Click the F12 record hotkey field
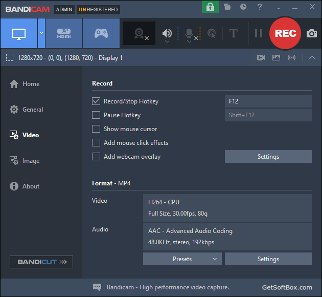 (268, 101)
